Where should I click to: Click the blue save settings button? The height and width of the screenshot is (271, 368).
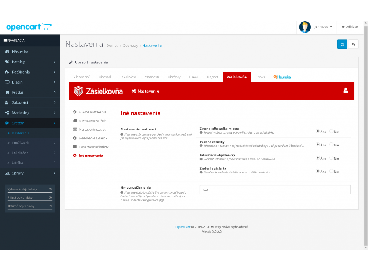pyautogui.click(x=342, y=45)
